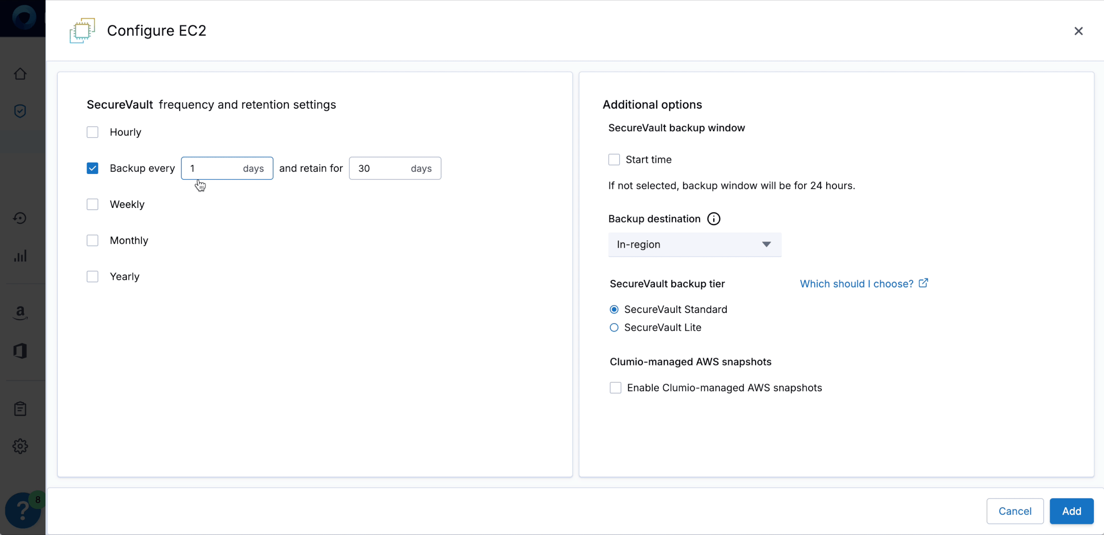Click Backup destination info icon
Viewport: 1104px width, 535px height.
[714, 219]
